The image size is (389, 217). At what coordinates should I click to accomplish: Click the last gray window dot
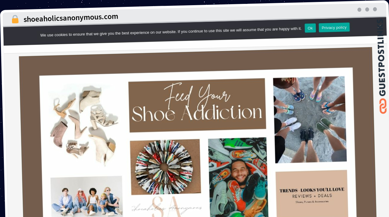pos(375,9)
